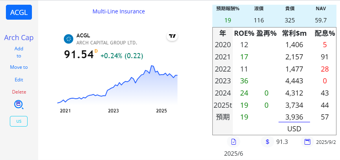Click the 預期報酬% header
Viewport: 340px width, 160px height.
228,9
